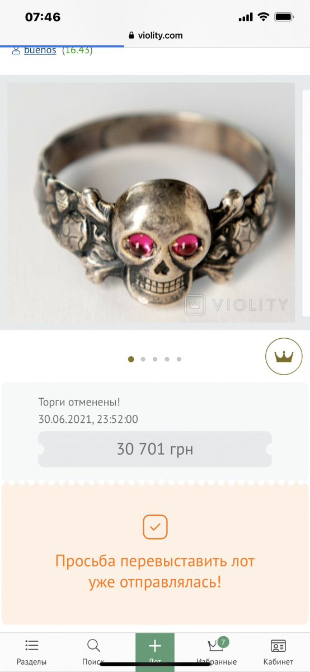Select the first carousel dot
310x672 pixels.
tap(131, 360)
